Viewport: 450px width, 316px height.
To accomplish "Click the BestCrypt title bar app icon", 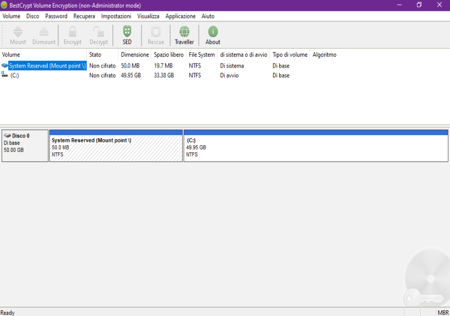I will [4, 5].
